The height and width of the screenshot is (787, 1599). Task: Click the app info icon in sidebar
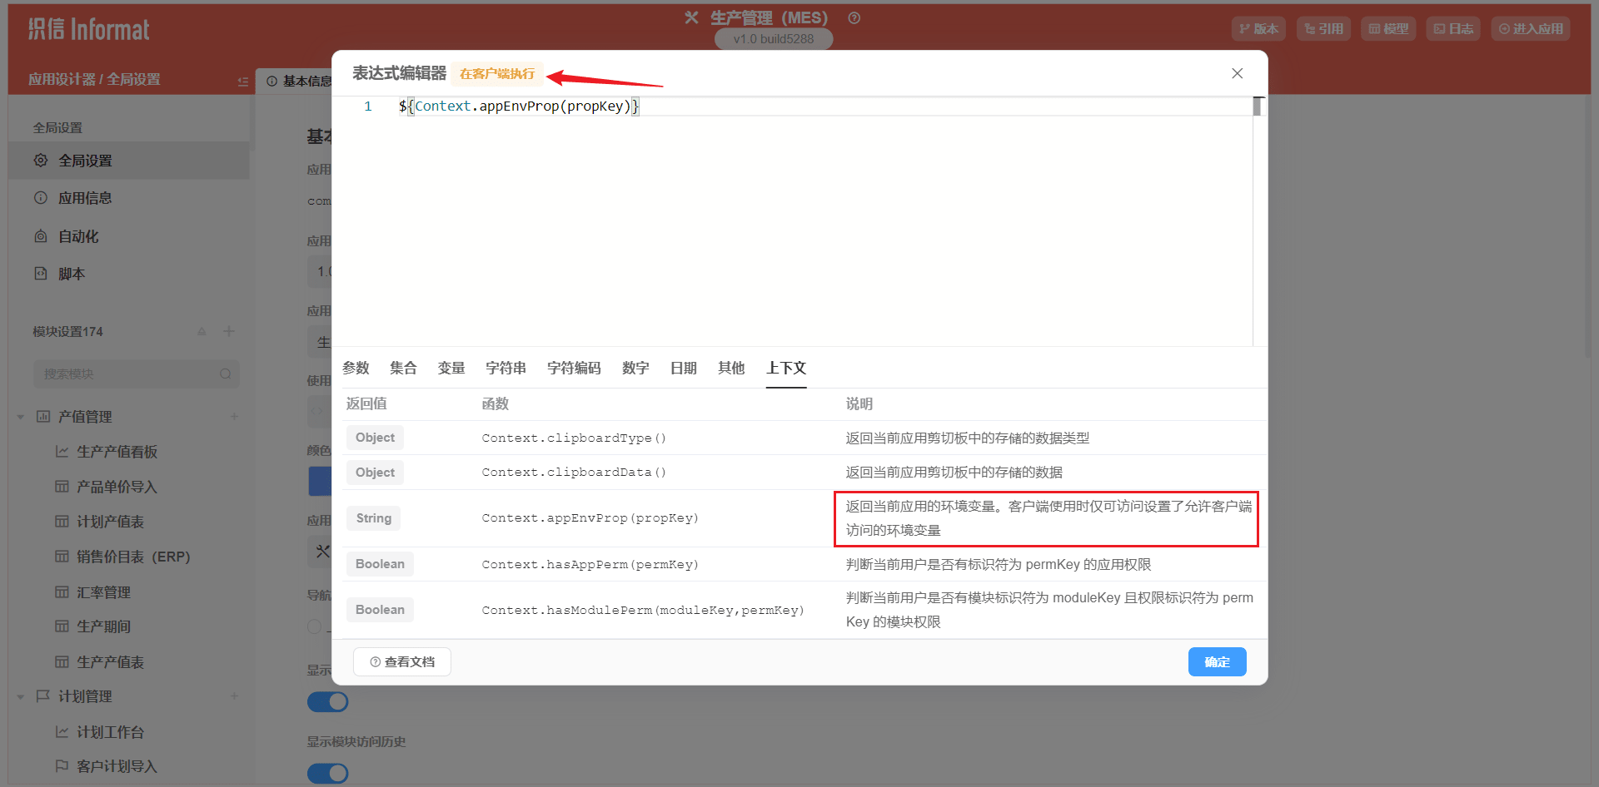(41, 198)
